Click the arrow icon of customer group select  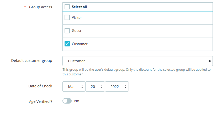click(209, 61)
